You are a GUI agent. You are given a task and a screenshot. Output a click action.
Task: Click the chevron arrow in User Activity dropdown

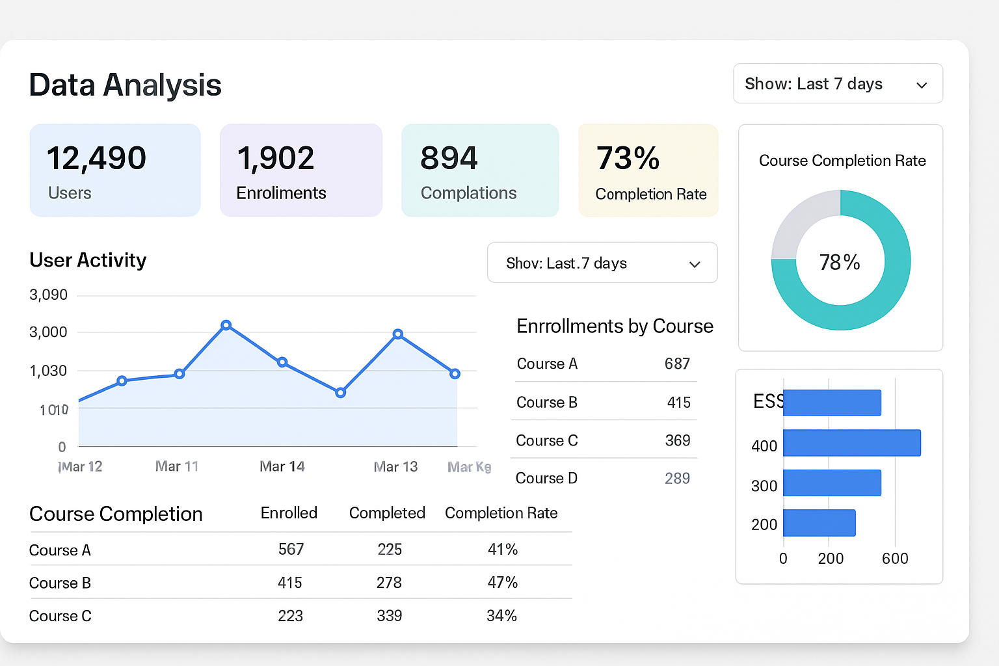(694, 264)
